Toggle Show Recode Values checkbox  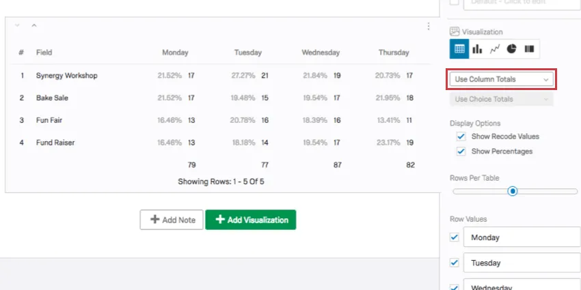coord(461,137)
